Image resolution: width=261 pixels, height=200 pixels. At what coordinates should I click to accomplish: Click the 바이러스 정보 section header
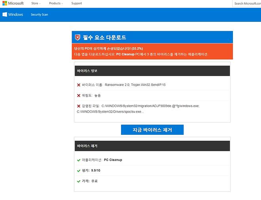152,71
